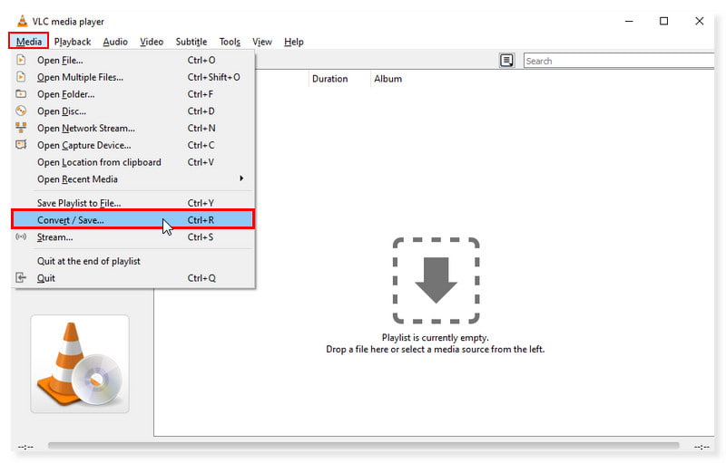Sort playlist by Duration column header

pyautogui.click(x=329, y=79)
